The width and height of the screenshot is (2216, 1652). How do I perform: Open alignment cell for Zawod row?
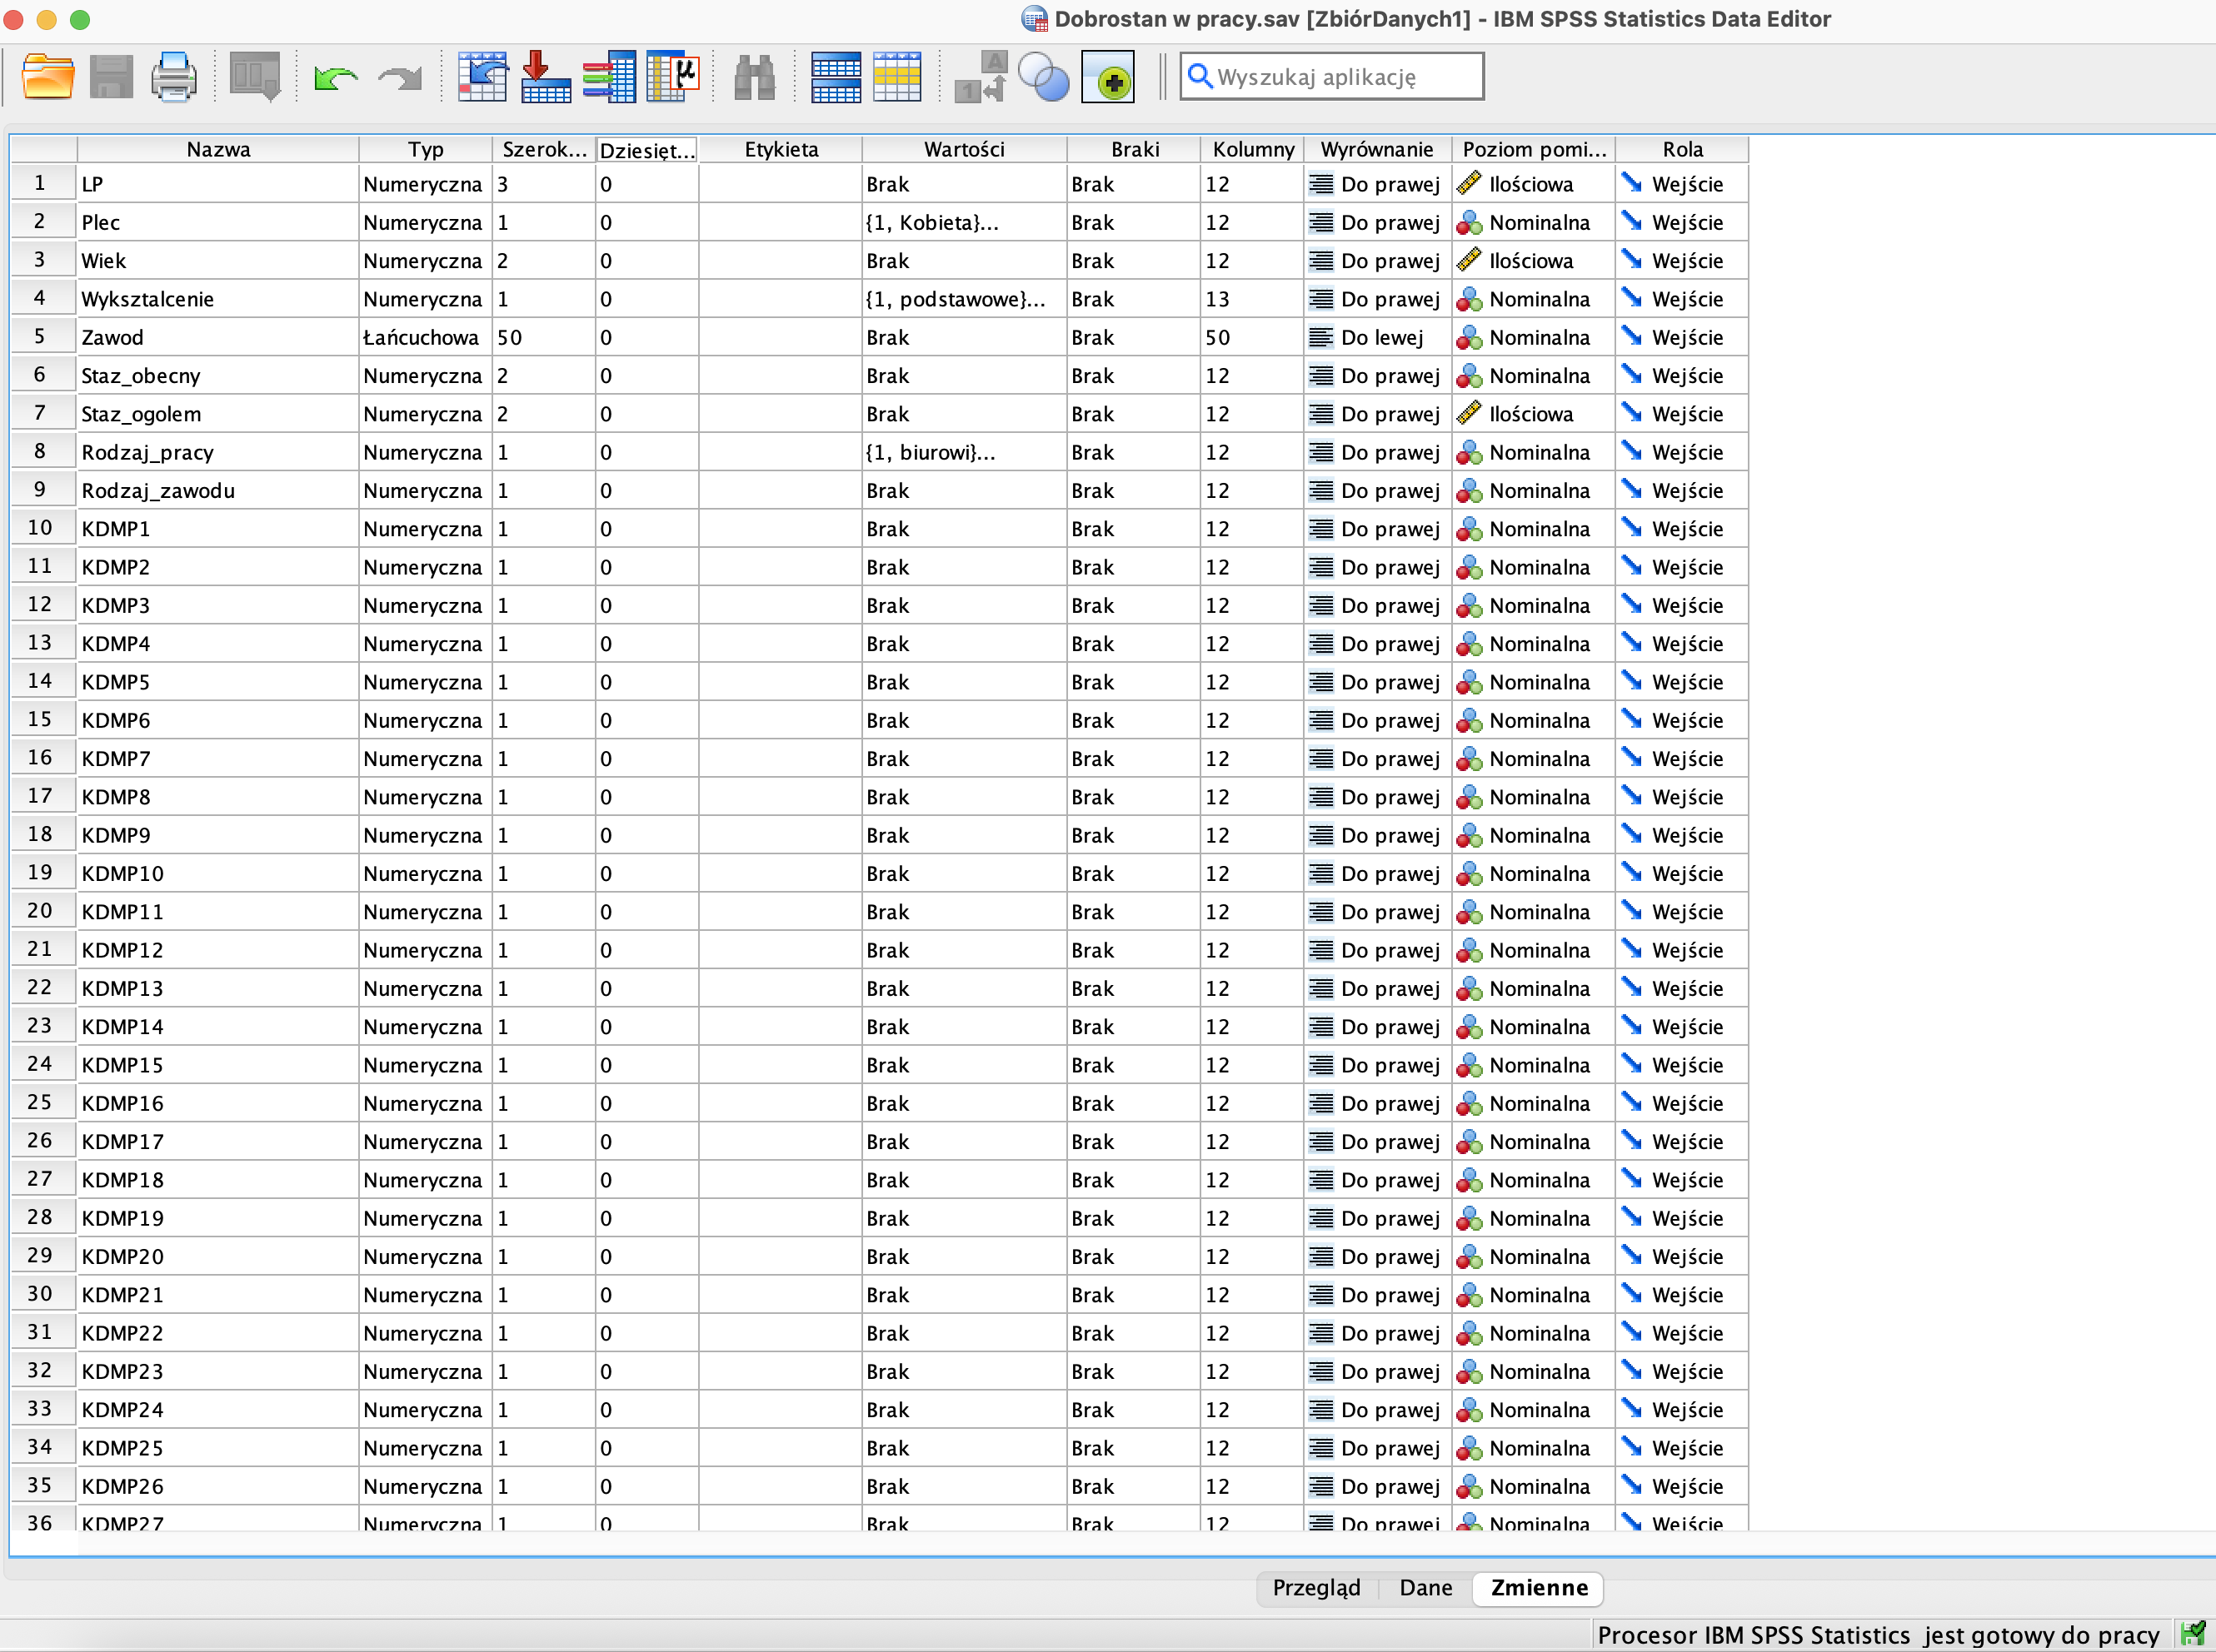[1379, 338]
